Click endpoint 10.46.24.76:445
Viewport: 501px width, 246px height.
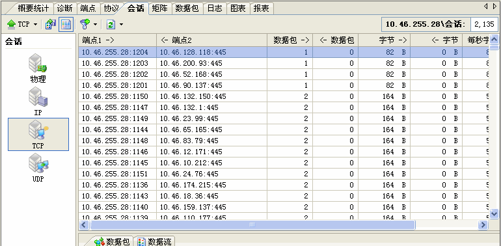(189, 174)
